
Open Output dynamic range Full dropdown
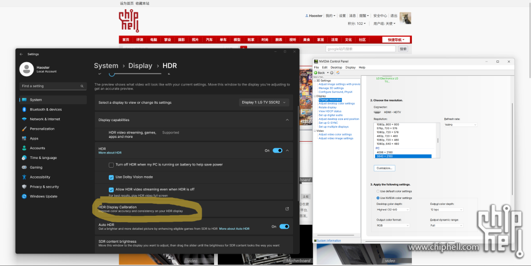446,225
